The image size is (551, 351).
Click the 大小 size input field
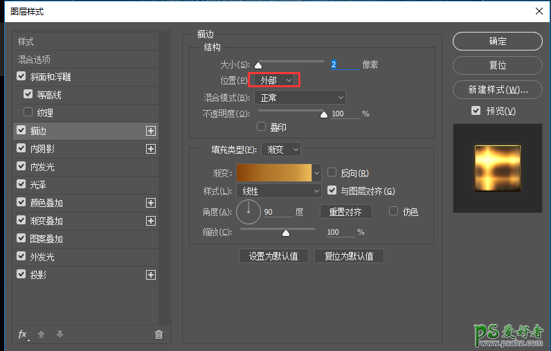(345, 64)
